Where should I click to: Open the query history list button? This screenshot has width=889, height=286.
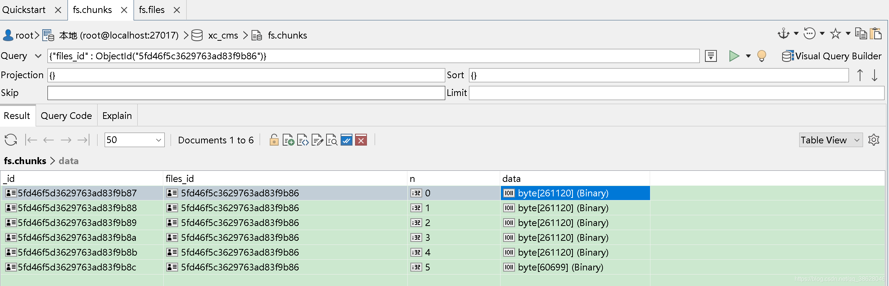(x=711, y=56)
